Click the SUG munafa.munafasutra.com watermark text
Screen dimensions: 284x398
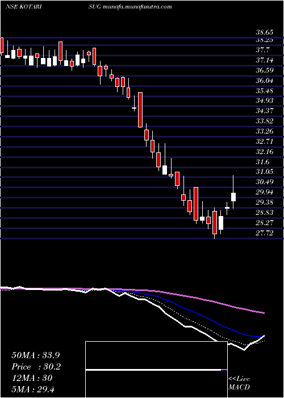pos(130,7)
